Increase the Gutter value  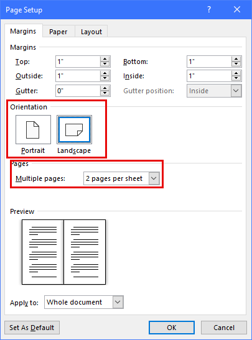105,88
